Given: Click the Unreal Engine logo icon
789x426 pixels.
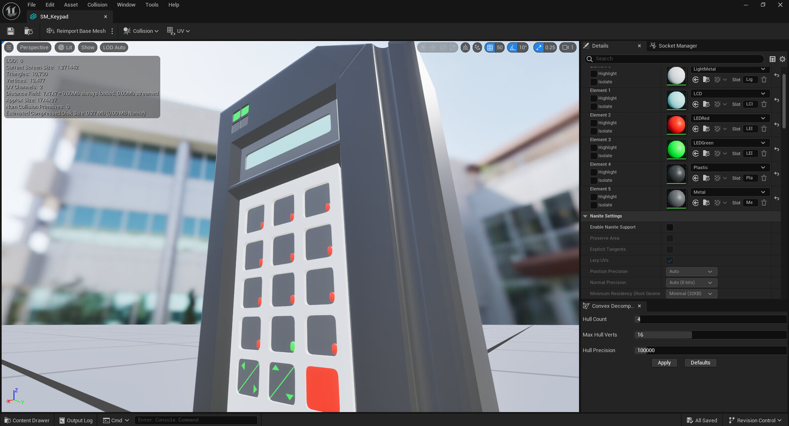Looking at the screenshot, I should 11,11.
